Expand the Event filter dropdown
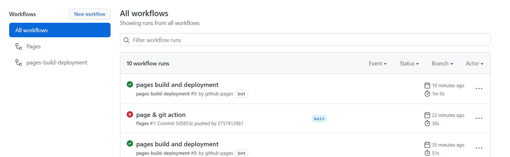Screen dimensions: 510x157 click(378, 63)
